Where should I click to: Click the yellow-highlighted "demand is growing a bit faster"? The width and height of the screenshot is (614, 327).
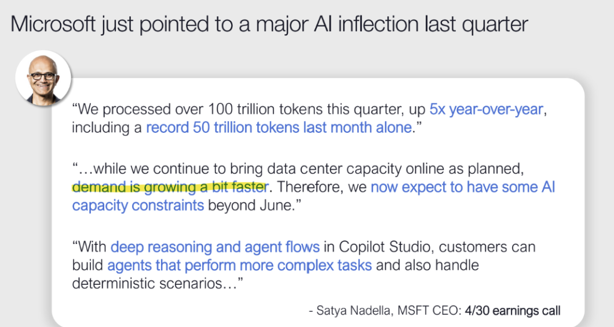tap(169, 187)
